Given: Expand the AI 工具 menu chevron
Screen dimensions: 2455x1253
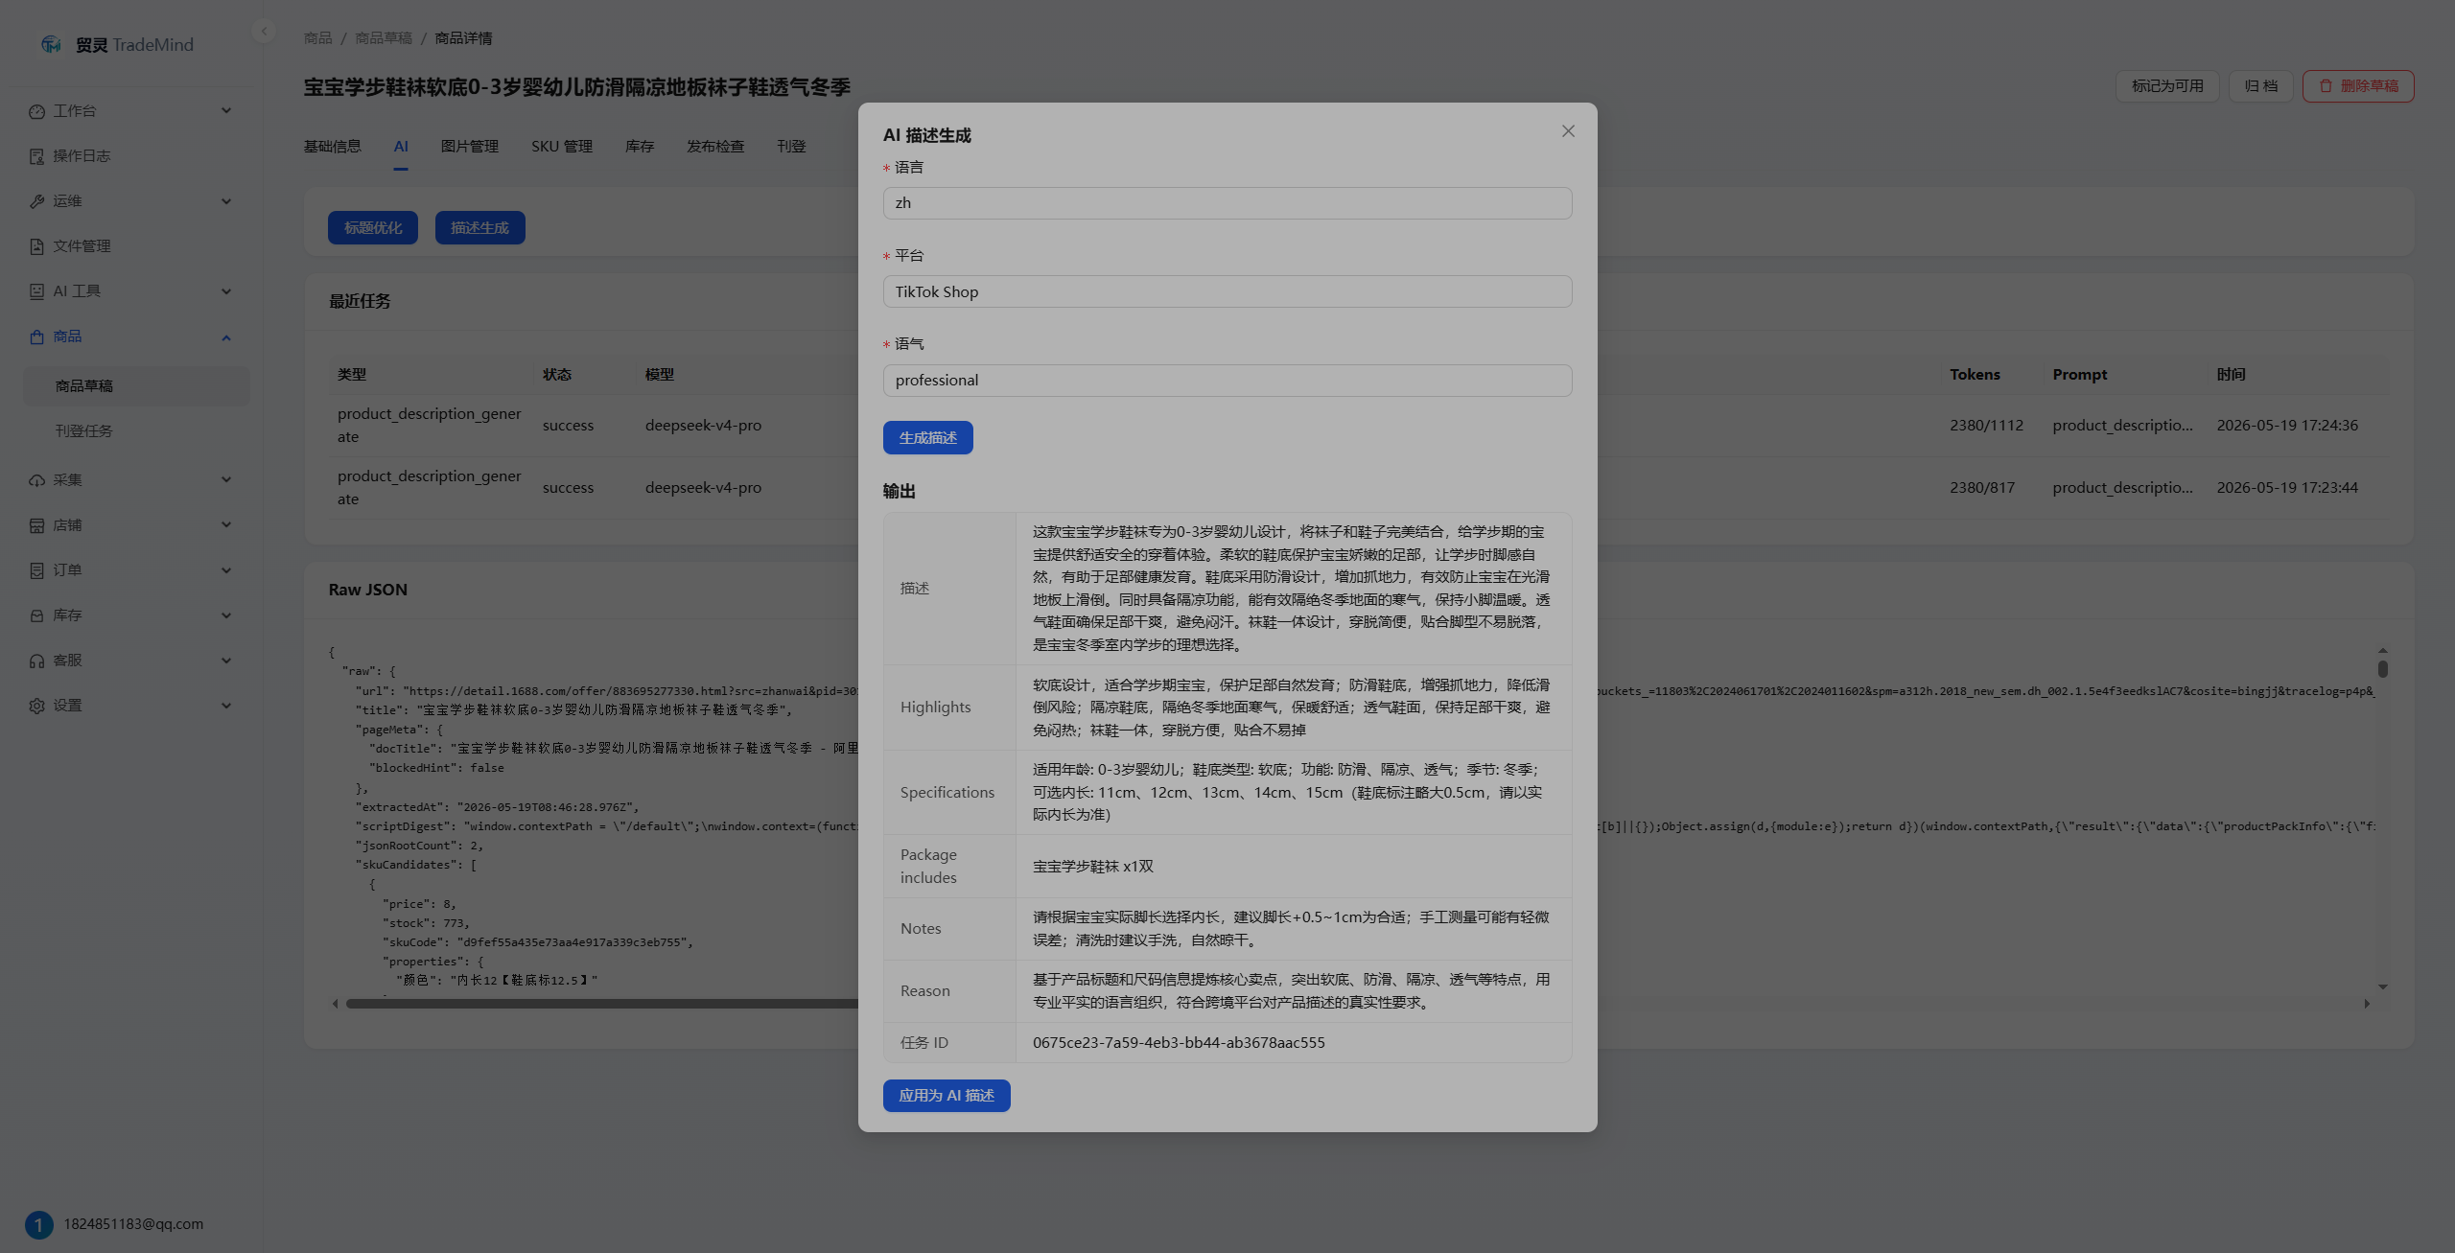Looking at the screenshot, I should point(226,291).
